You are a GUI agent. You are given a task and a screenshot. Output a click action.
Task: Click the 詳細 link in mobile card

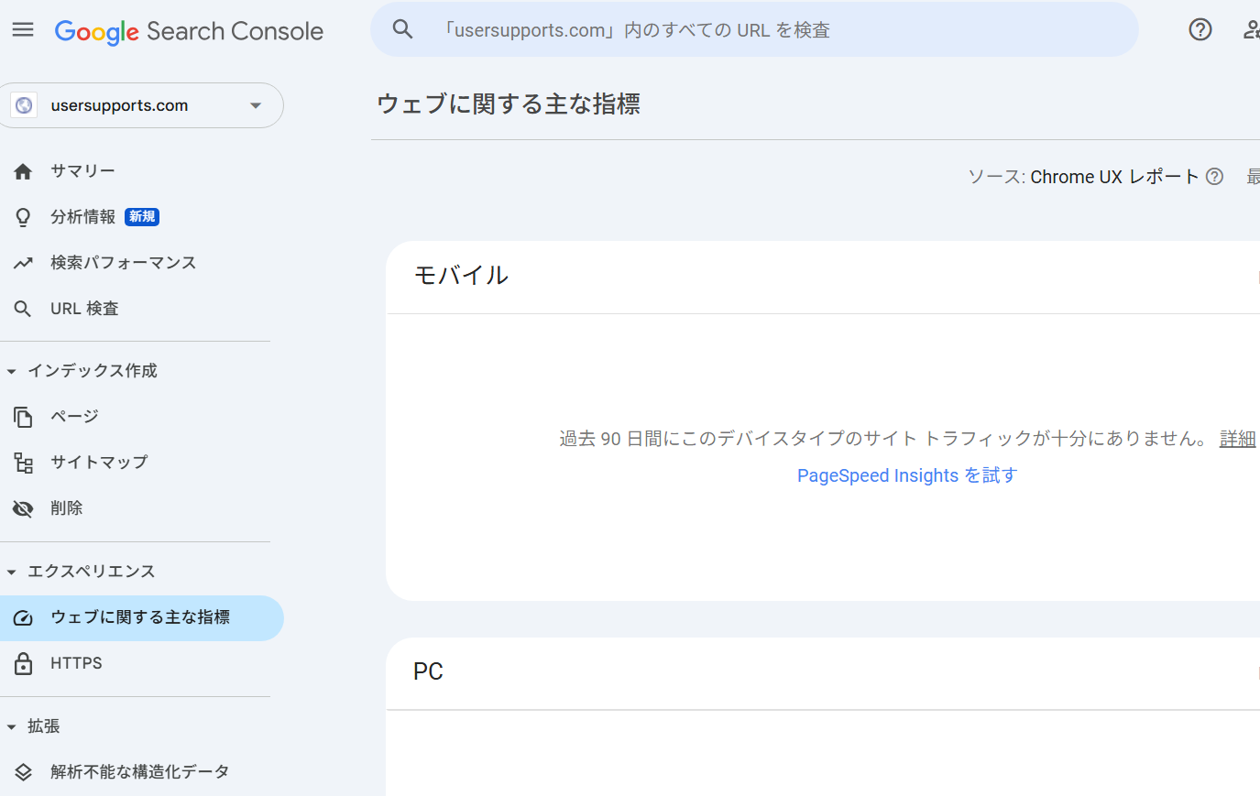1237,439
